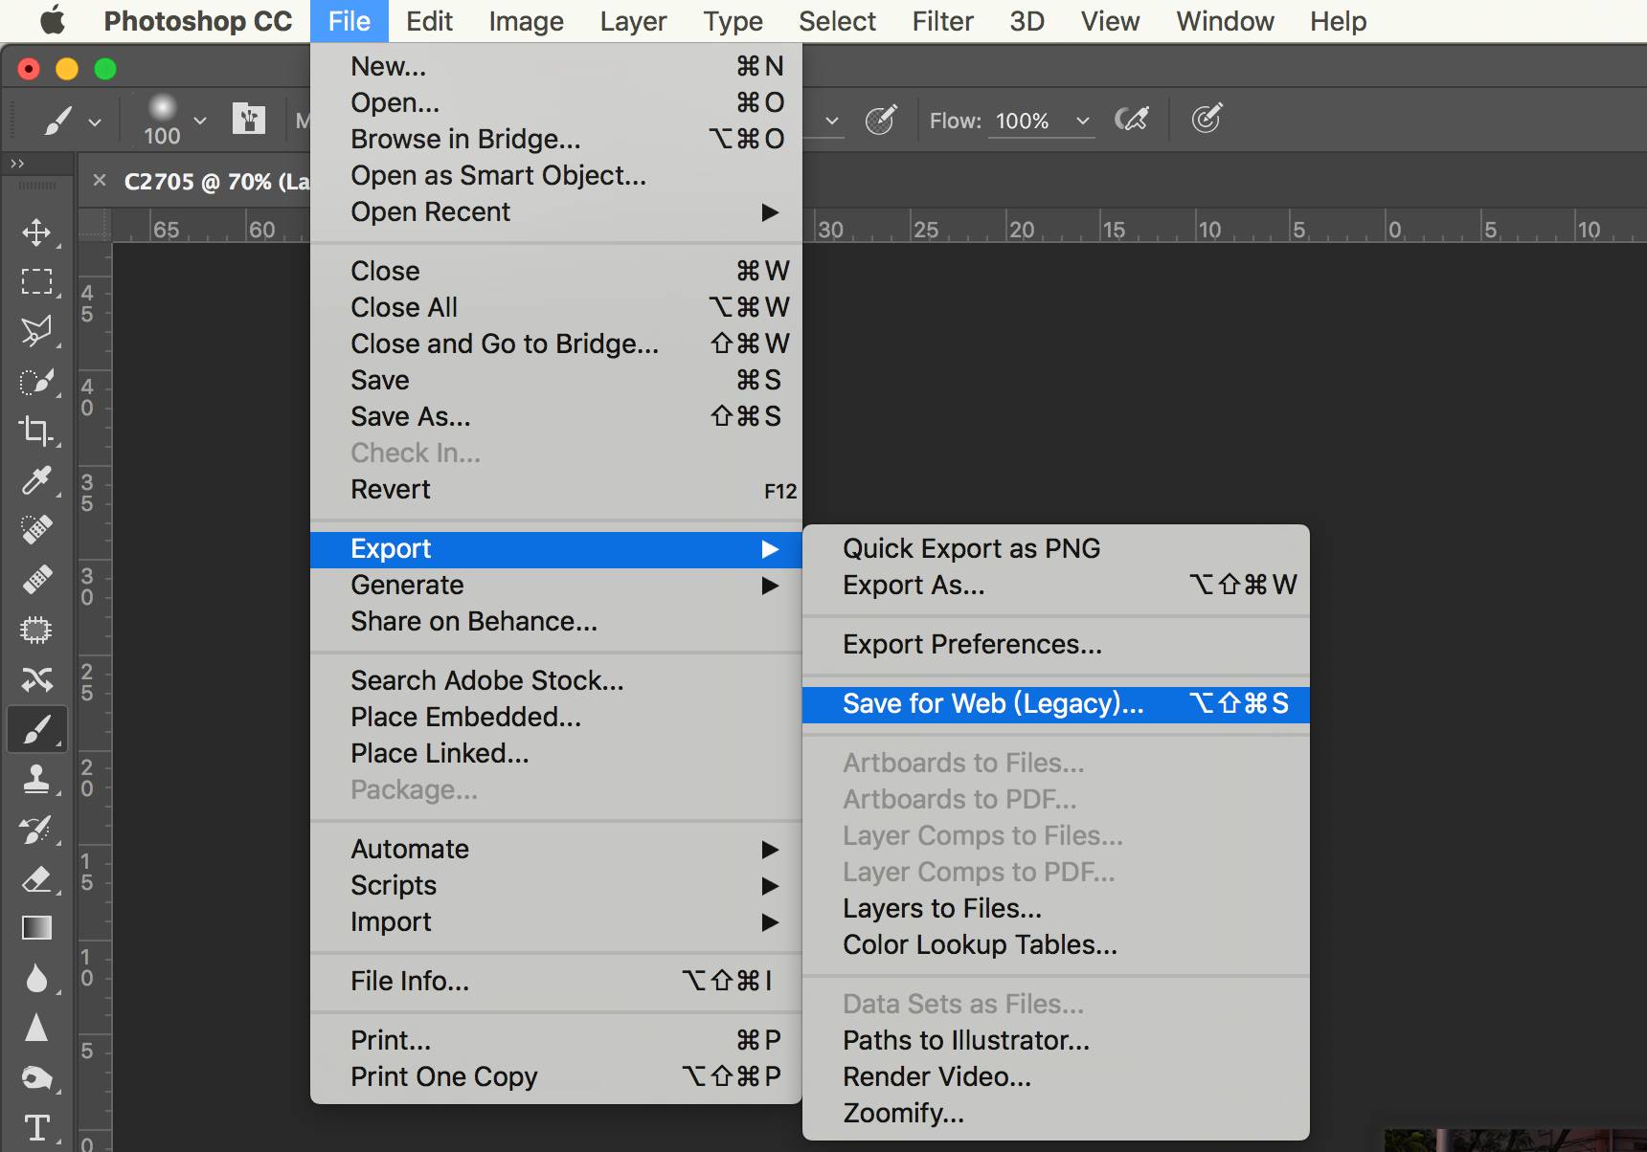Close the C2705 document tab
The width and height of the screenshot is (1647, 1152).
pos(100,180)
